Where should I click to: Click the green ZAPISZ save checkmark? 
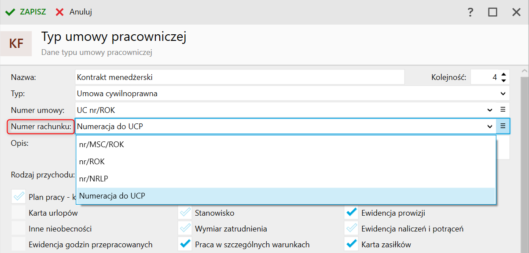point(10,12)
